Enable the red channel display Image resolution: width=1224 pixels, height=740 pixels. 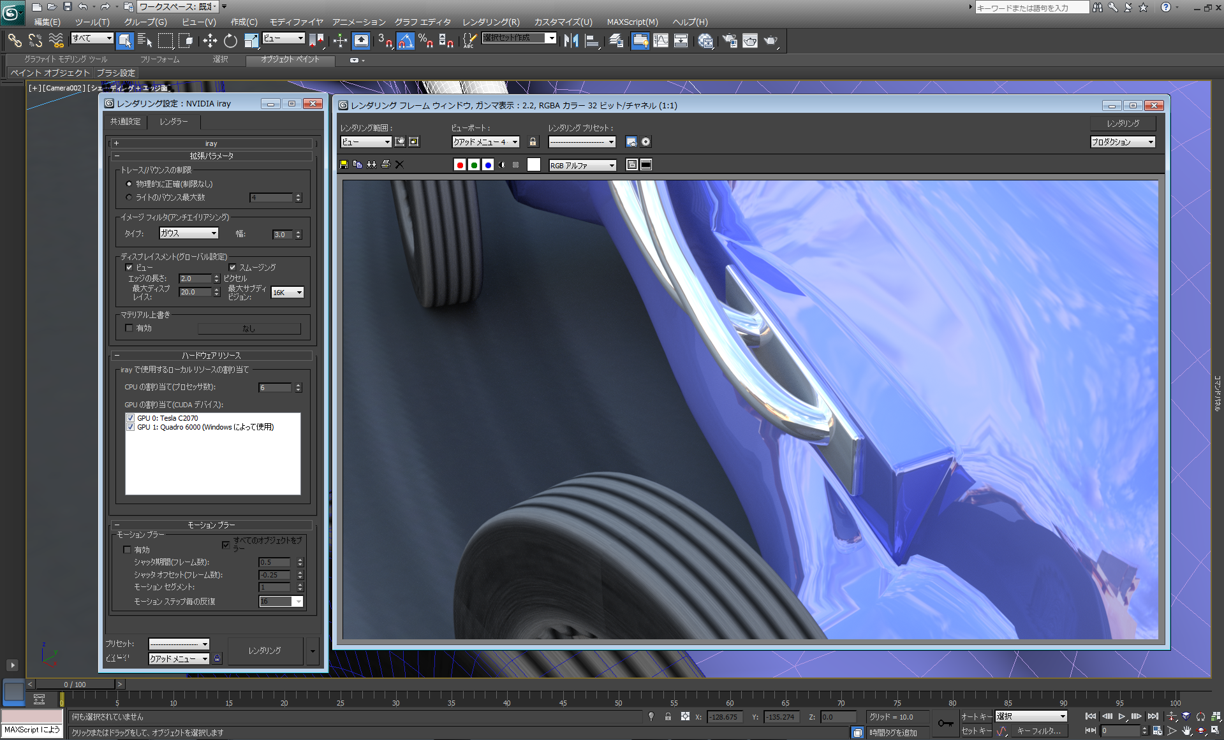pos(459,165)
